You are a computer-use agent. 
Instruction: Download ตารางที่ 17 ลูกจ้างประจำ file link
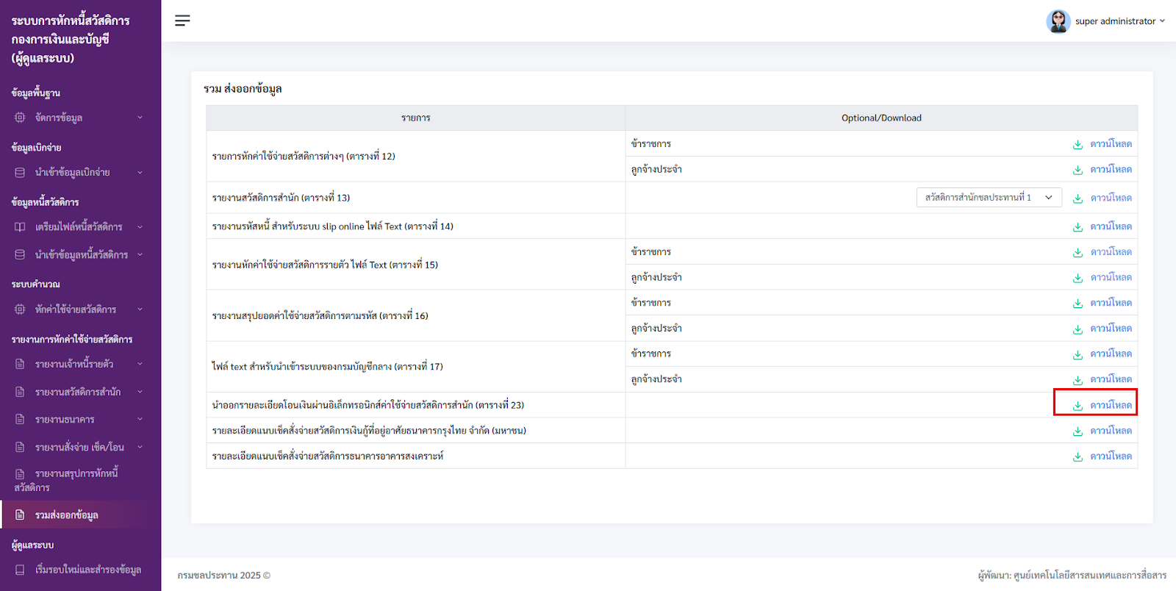click(x=1111, y=379)
